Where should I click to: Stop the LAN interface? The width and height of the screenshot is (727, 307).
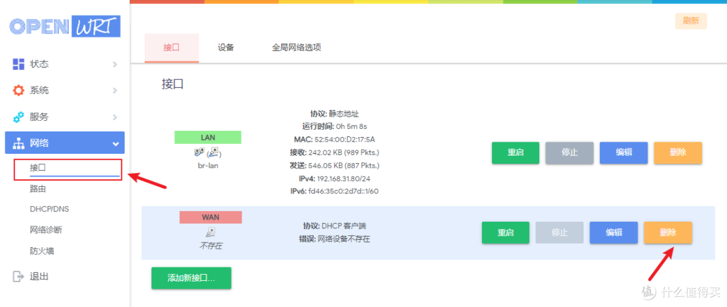[x=570, y=152]
